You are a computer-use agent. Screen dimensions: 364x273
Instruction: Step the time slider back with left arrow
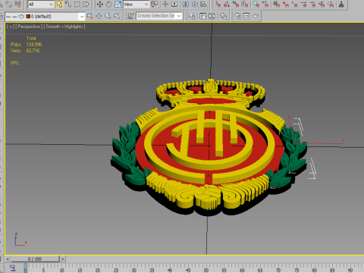8,259
